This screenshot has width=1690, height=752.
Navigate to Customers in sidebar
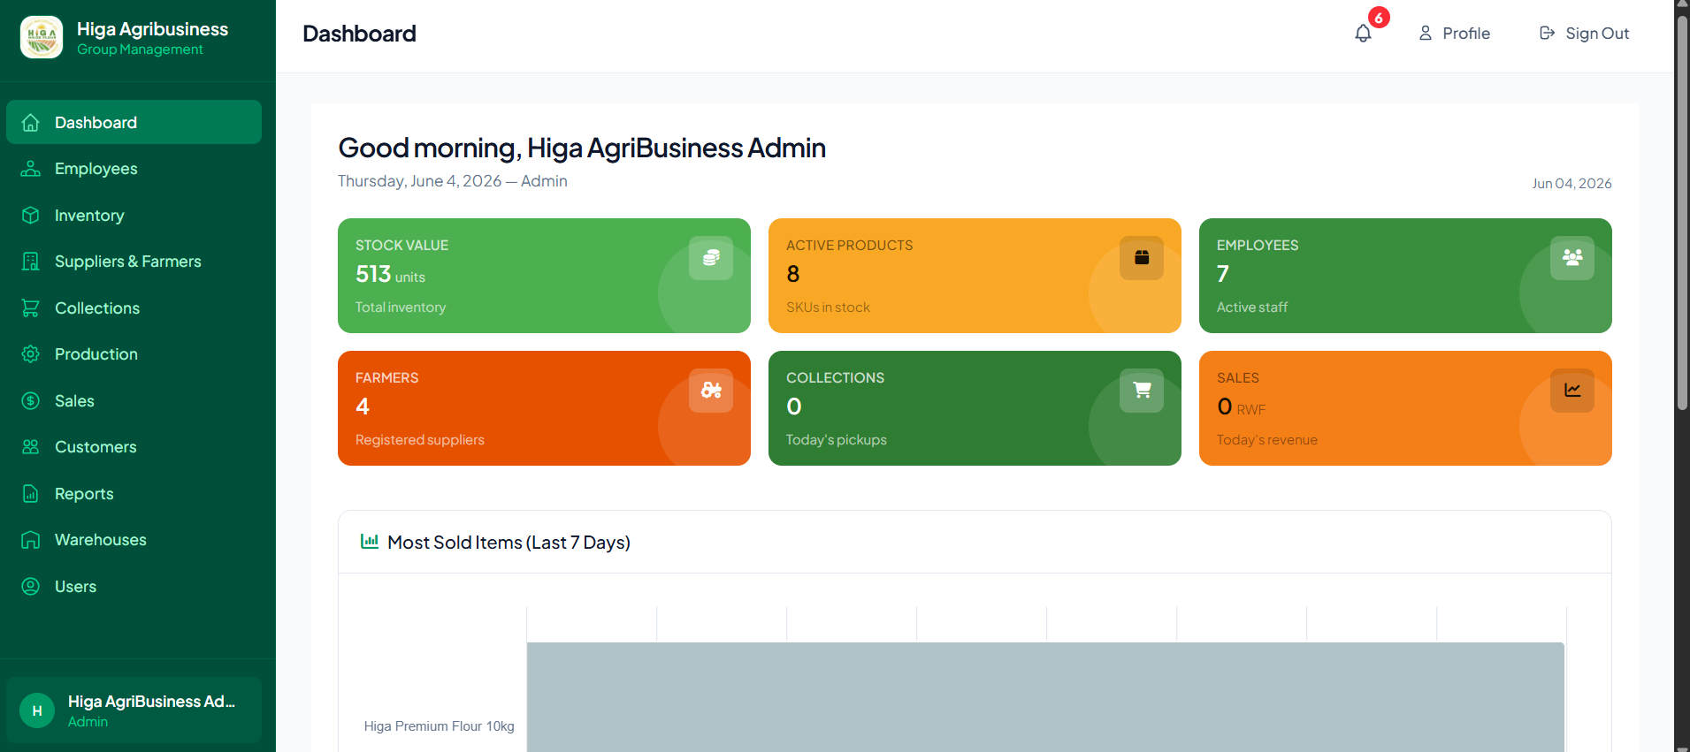tap(134, 447)
